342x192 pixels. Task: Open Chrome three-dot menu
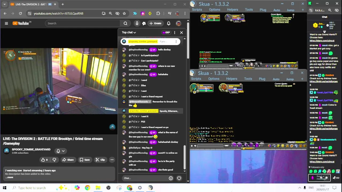pyautogui.click(x=185, y=13)
